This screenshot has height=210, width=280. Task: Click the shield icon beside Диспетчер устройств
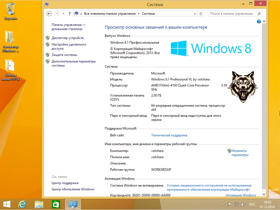pyautogui.click(x=47, y=38)
